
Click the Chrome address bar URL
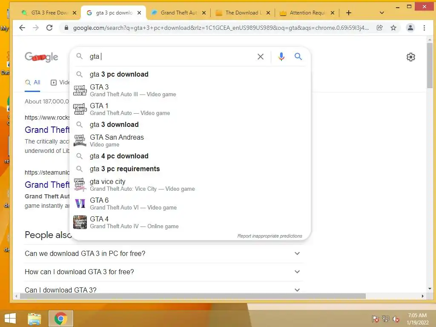(x=221, y=28)
